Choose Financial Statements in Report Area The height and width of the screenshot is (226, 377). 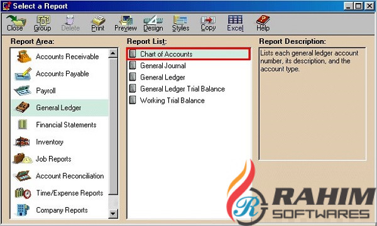66,125
